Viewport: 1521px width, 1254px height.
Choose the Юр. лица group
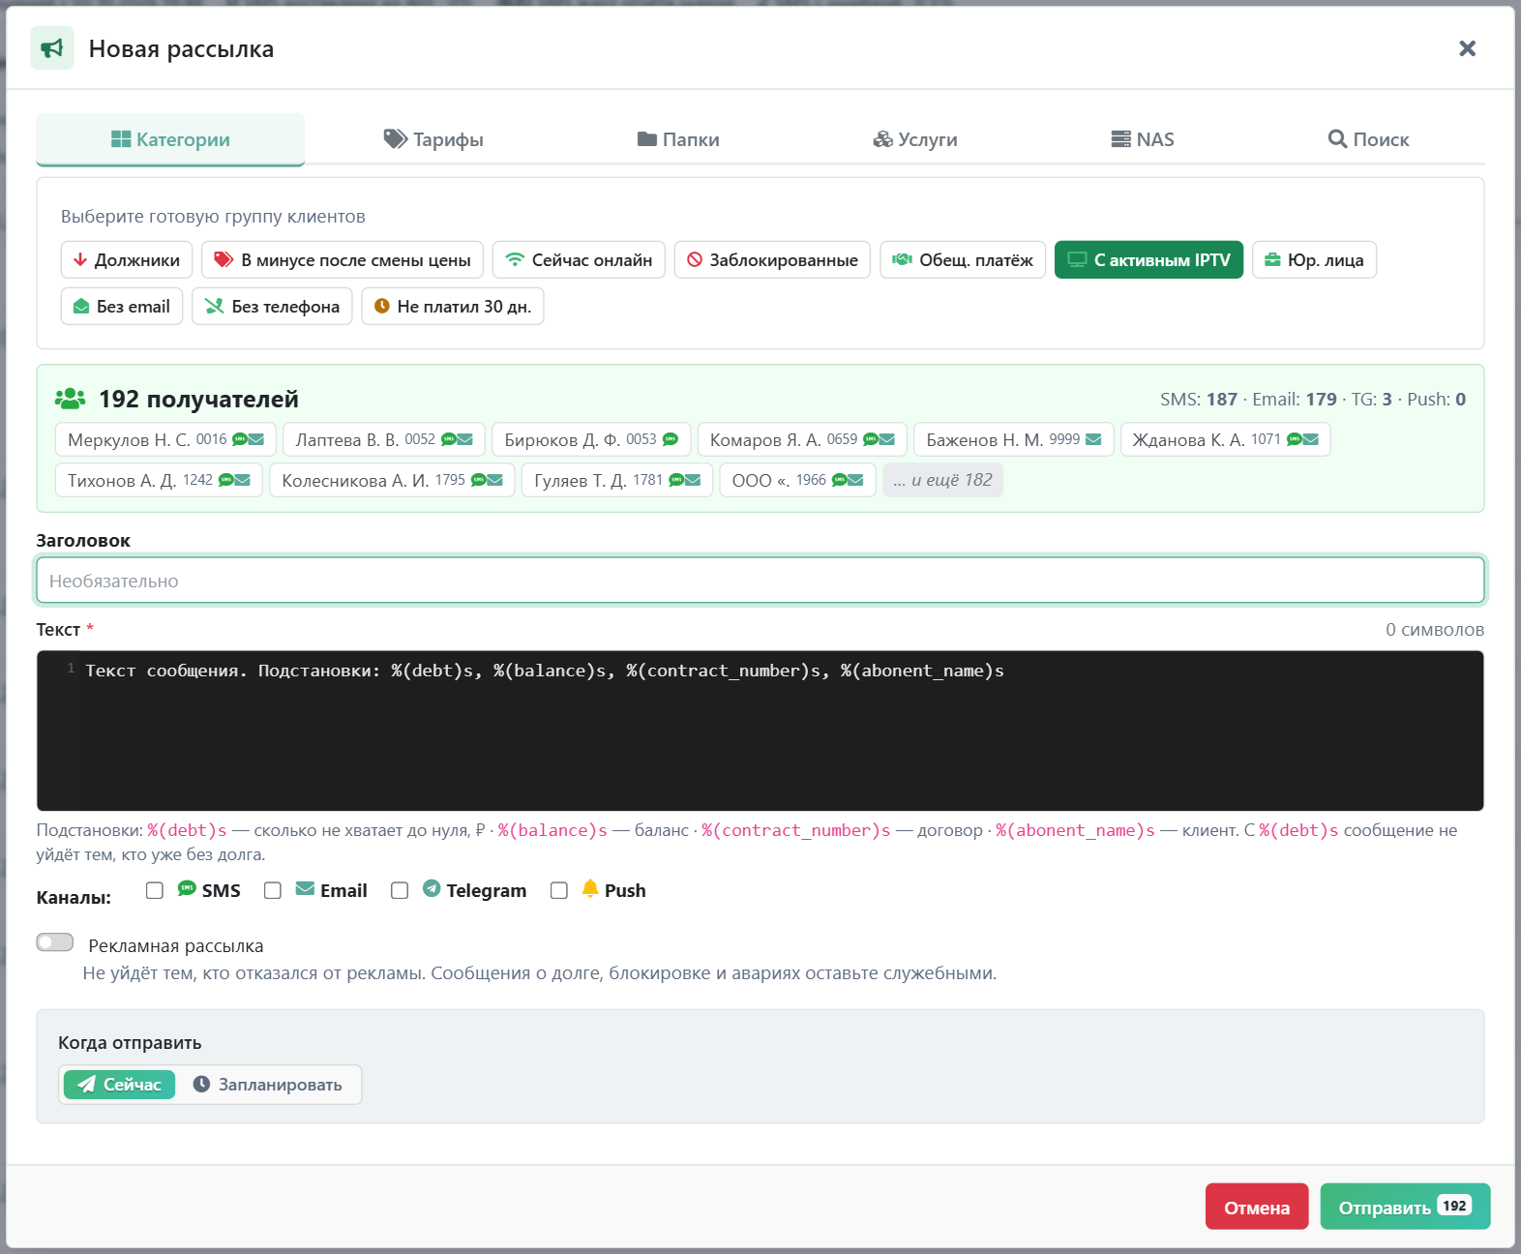[x=1314, y=259]
